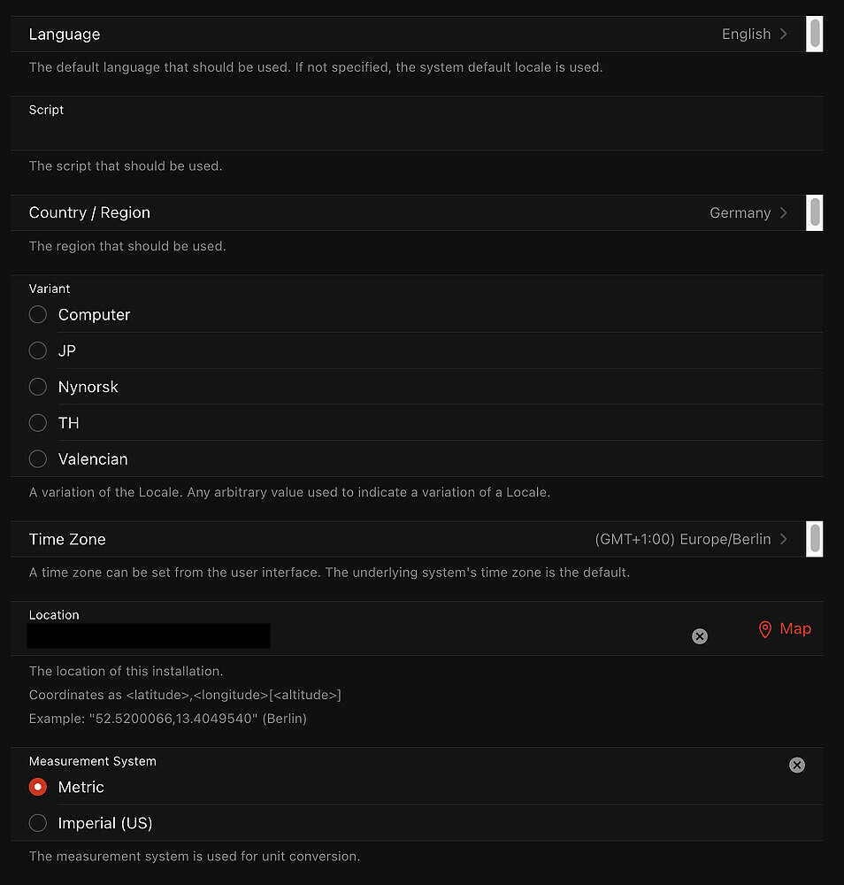Screen dimensions: 844x885
Task: Enable Imperial (US) measurement system
Action: click(37, 822)
